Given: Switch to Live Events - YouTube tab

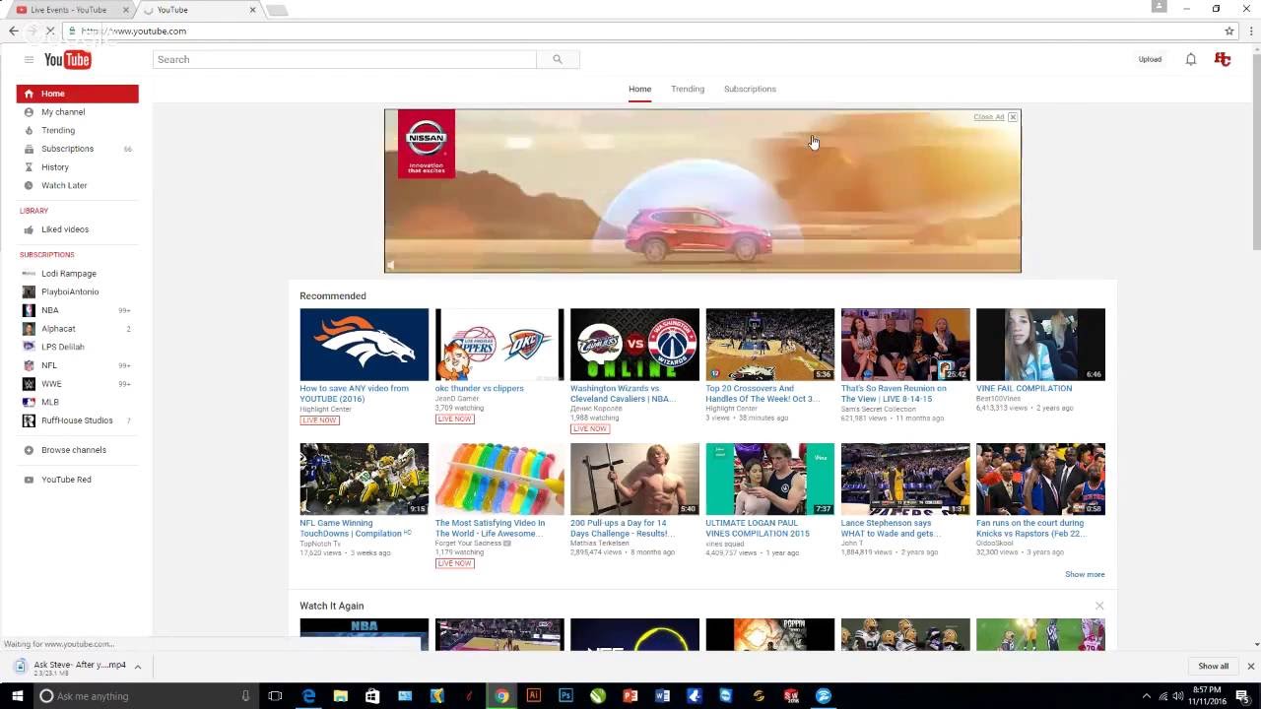Looking at the screenshot, I should pyautogui.click(x=69, y=10).
